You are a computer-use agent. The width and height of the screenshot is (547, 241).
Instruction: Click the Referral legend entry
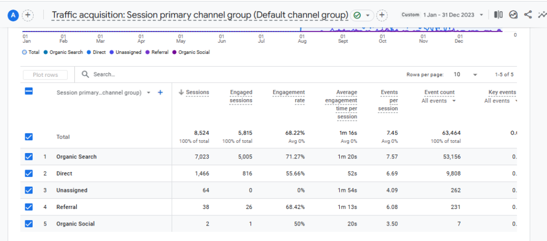click(x=157, y=52)
